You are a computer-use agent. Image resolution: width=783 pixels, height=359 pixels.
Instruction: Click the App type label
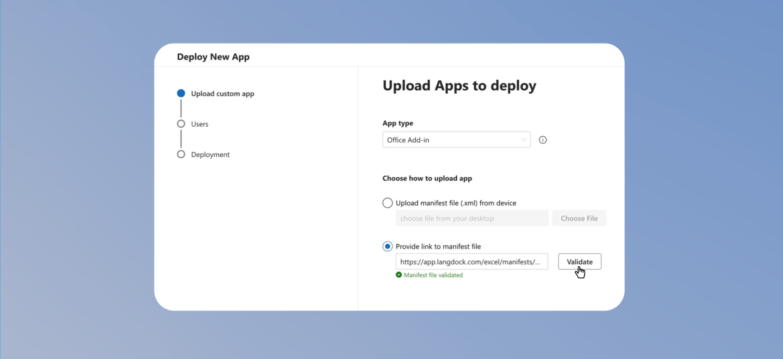(398, 123)
